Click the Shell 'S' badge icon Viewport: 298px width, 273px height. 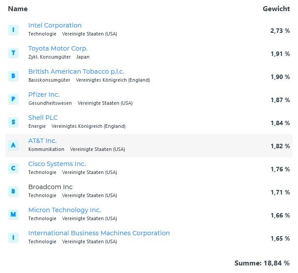coord(13,122)
